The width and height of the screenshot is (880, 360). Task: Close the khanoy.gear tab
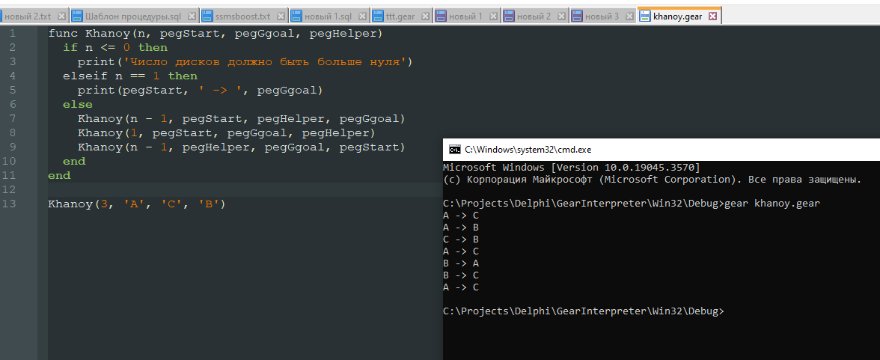pos(712,16)
